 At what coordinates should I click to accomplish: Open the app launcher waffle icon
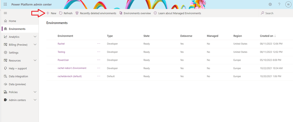[5, 4]
